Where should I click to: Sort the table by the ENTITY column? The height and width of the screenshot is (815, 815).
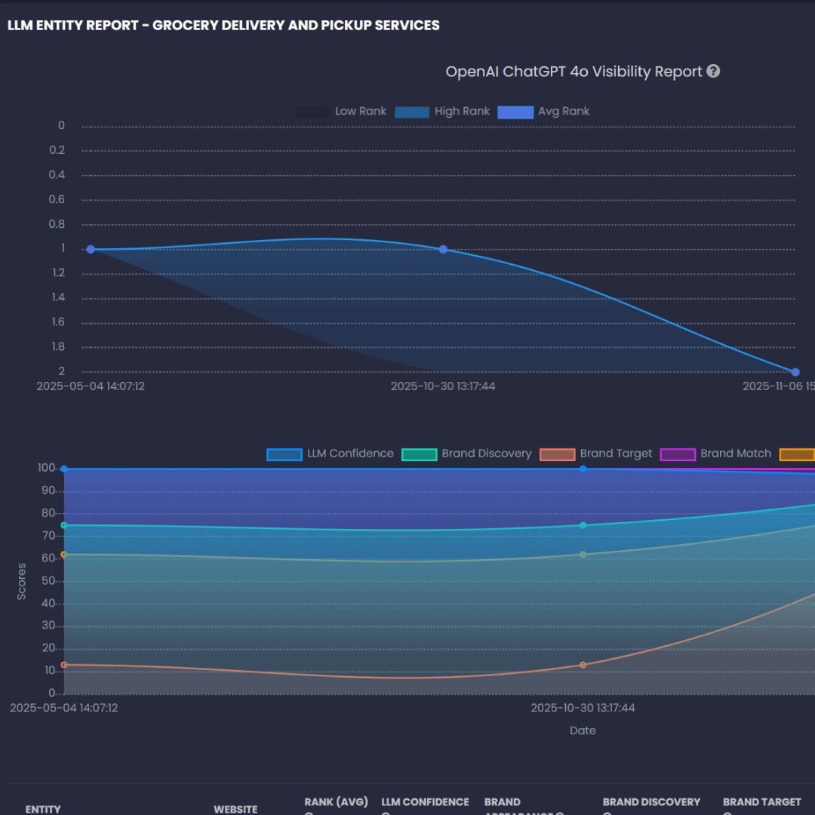[x=42, y=808]
